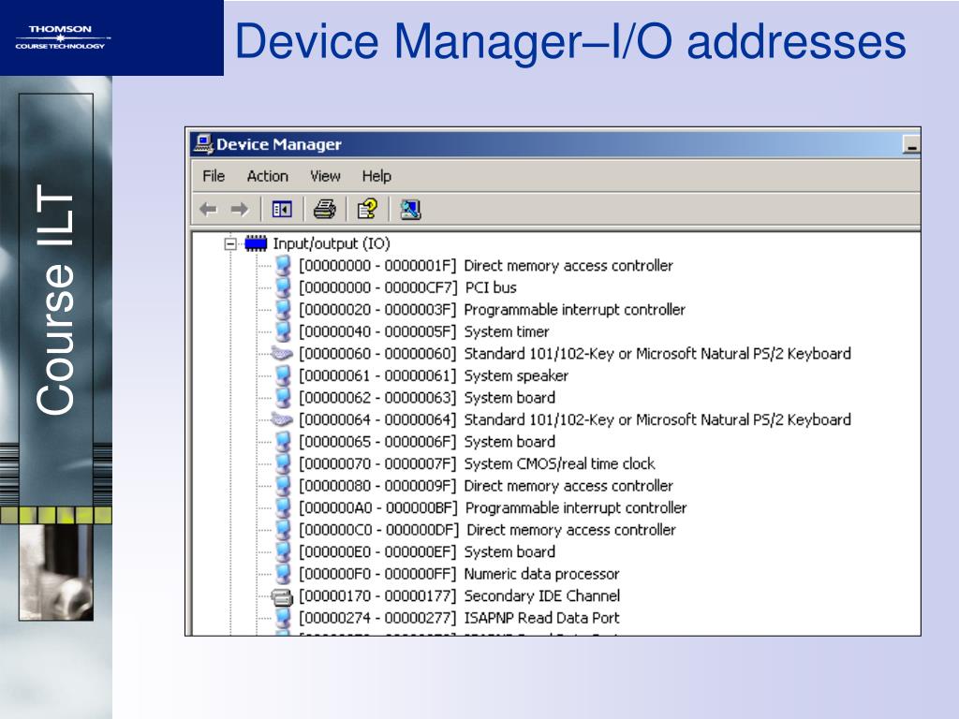The height and width of the screenshot is (719, 959).
Task: Open the Properties help toolbar icon
Action: tap(367, 210)
